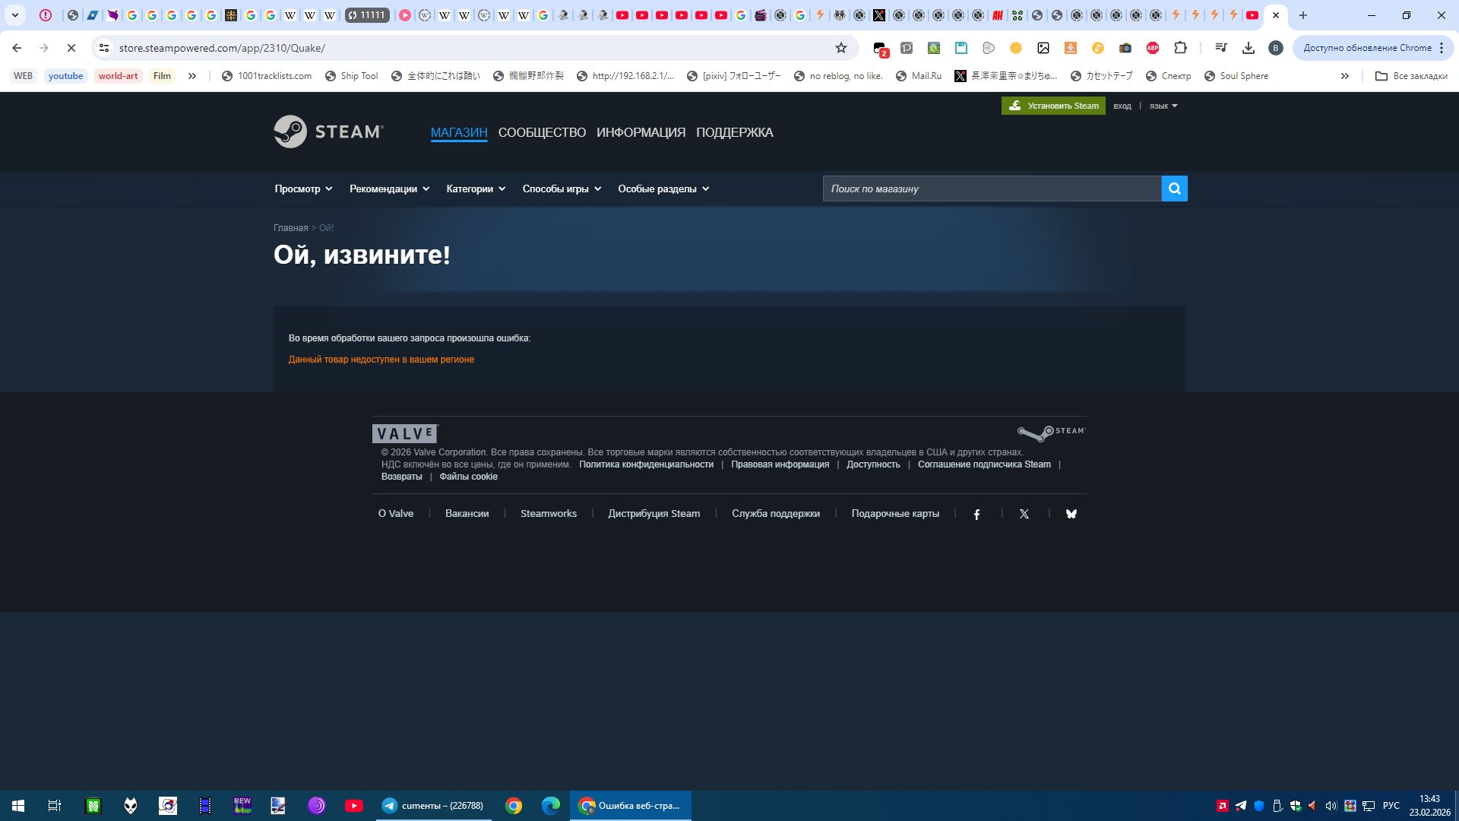The height and width of the screenshot is (821, 1459).
Task: Open the Steamworks footer link
Action: (x=549, y=514)
